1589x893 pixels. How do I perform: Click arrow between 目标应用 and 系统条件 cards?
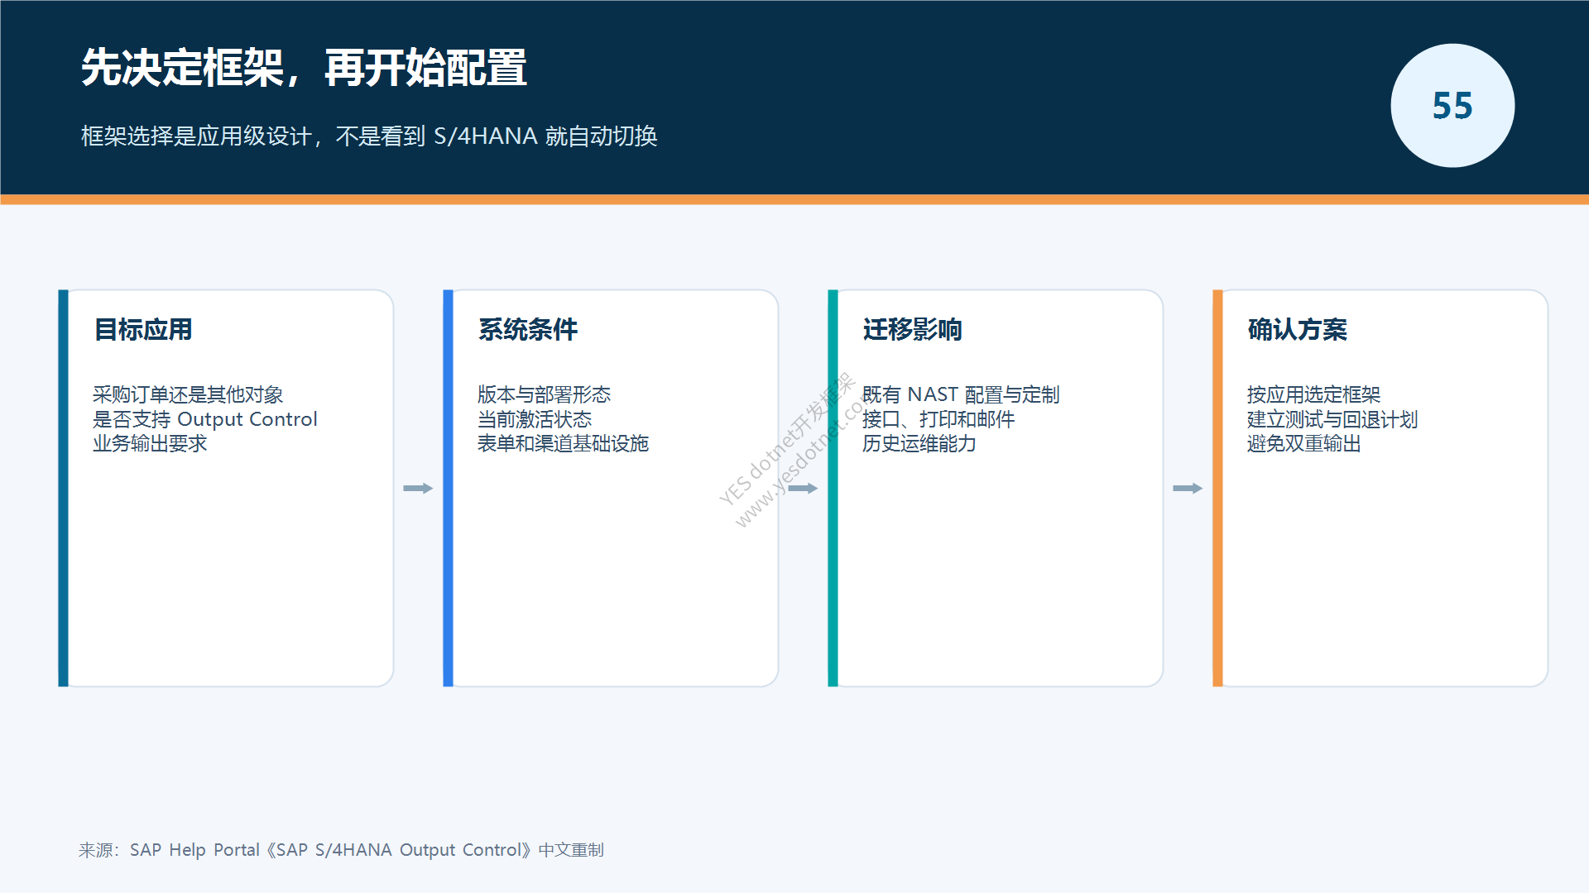418,489
